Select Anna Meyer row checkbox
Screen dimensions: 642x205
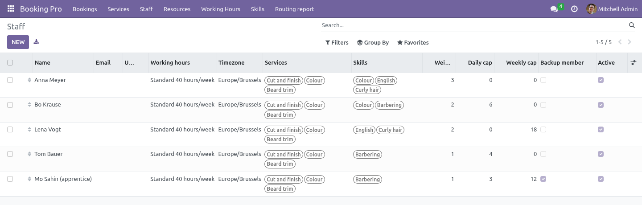coord(10,80)
